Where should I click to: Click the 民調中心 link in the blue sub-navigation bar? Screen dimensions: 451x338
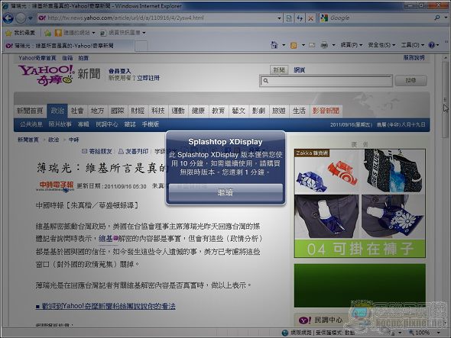point(107,124)
